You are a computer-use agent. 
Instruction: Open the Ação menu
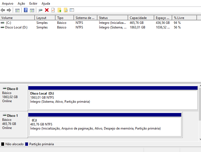(21, 4)
